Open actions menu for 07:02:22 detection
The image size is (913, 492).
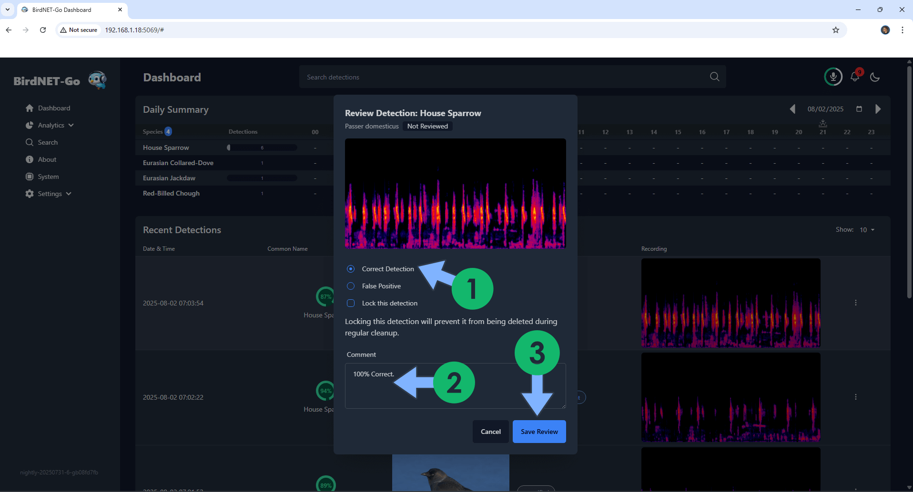[856, 397]
